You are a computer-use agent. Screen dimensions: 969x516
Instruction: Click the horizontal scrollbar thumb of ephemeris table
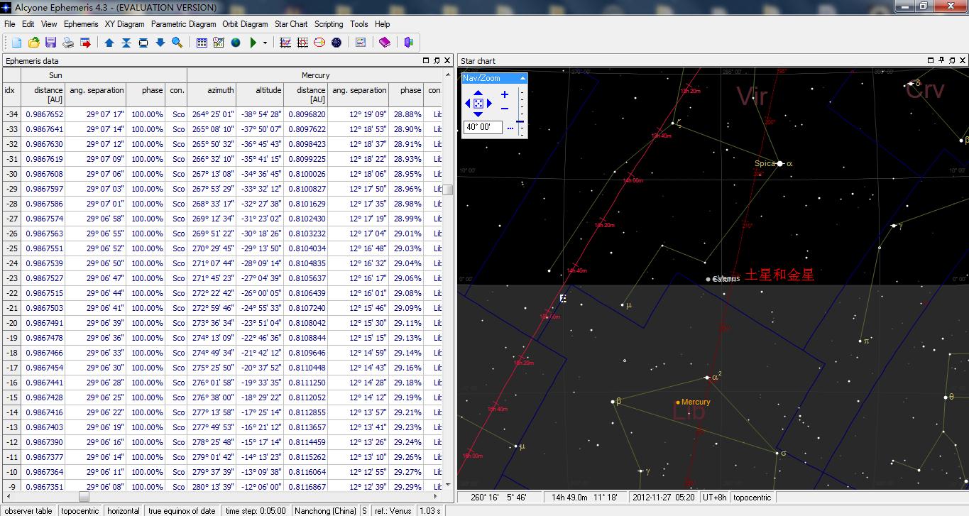pos(84,496)
